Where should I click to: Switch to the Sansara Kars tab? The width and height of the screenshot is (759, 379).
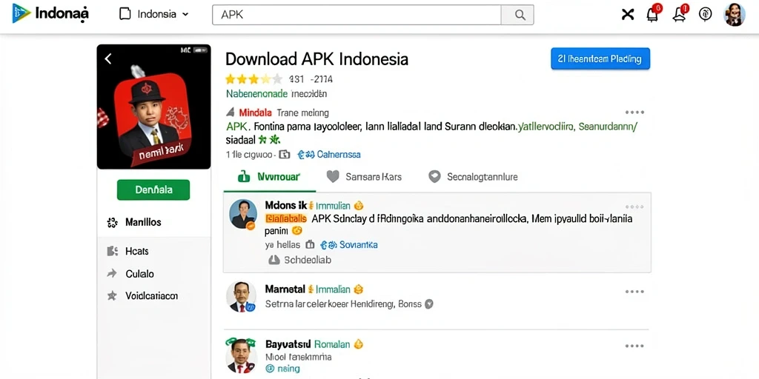click(x=364, y=177)
